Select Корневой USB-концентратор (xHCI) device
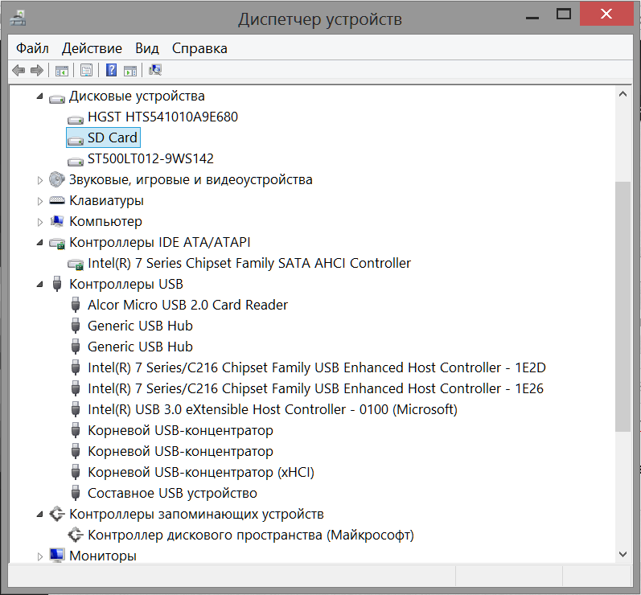641x595 pixels. (200, 472)
